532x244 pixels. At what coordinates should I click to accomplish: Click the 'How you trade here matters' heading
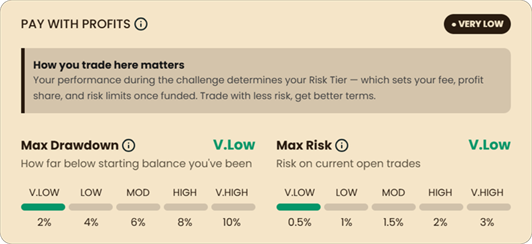point(109,65)
